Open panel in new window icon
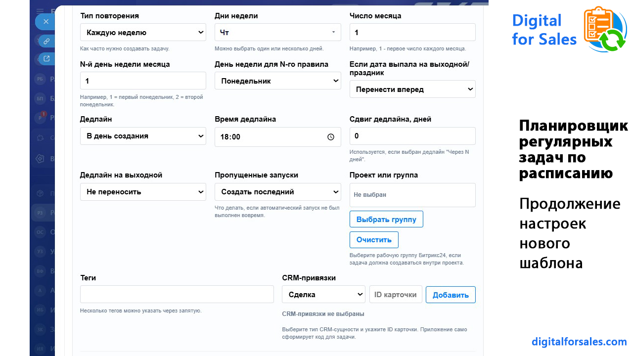This screenshot has height=356, width=633. (x=46, y=59)
